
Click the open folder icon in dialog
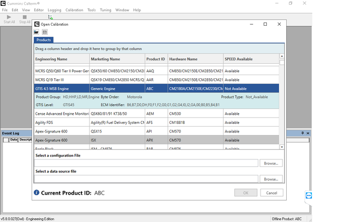pyautogui.click(x=37, y=32)
